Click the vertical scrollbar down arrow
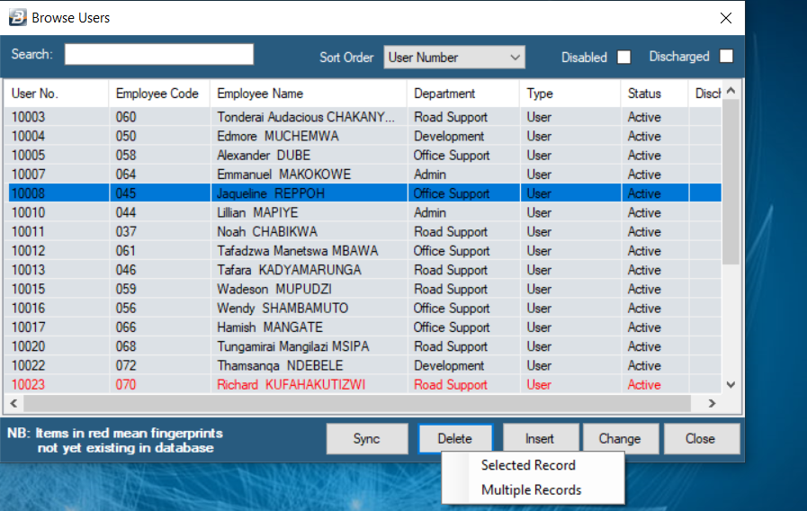 click(x=731, y=384)
